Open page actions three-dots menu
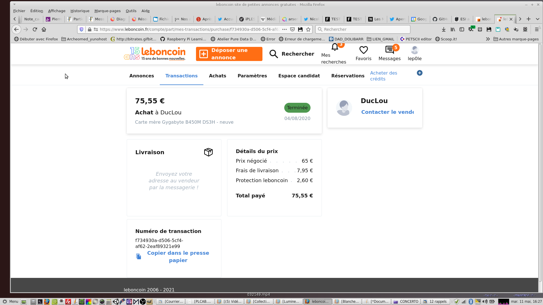Image resolution: width=543 pixels, height=305 pixels. [x=285, y=29]
